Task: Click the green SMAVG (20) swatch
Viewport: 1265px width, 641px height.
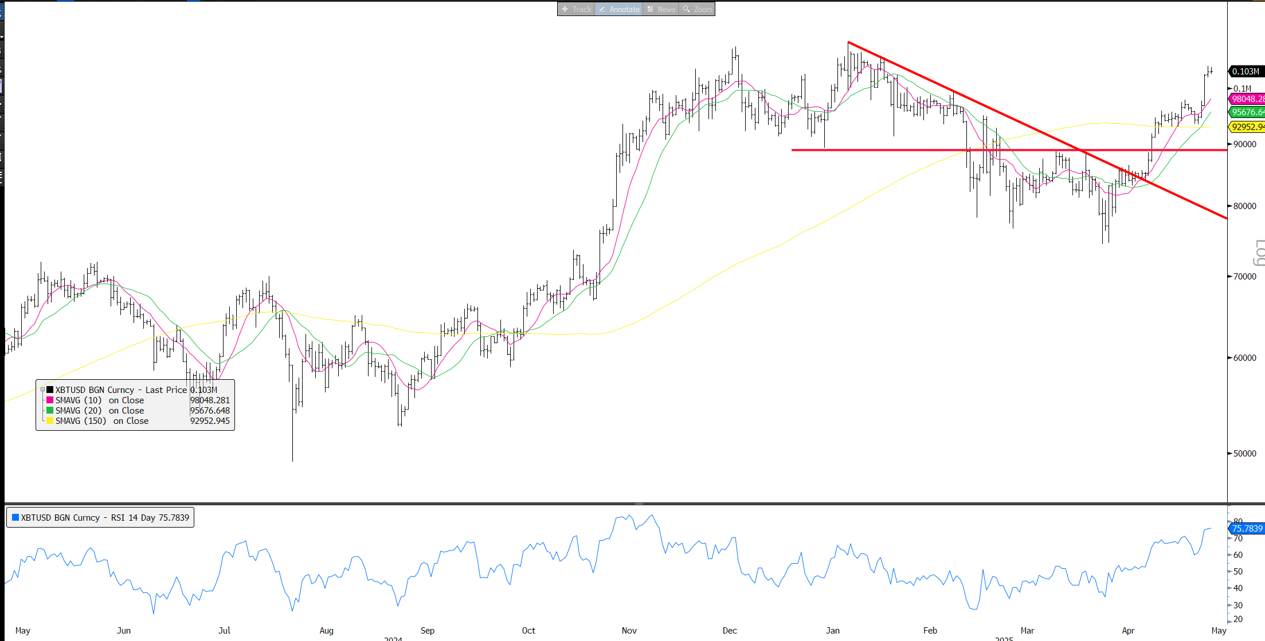Action: pos(50,410)
